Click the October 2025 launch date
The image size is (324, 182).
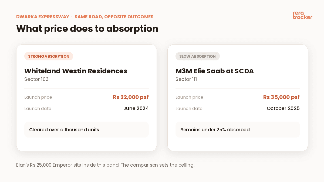click(x=283, y=108)
